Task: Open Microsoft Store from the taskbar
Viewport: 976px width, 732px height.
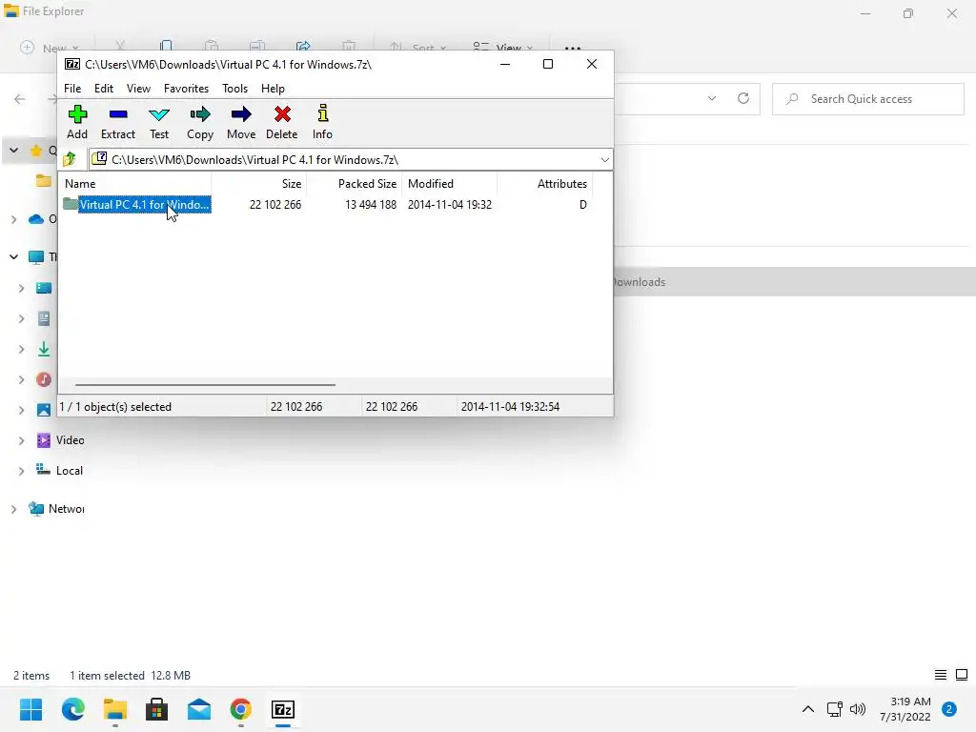Action: point(157,709)
